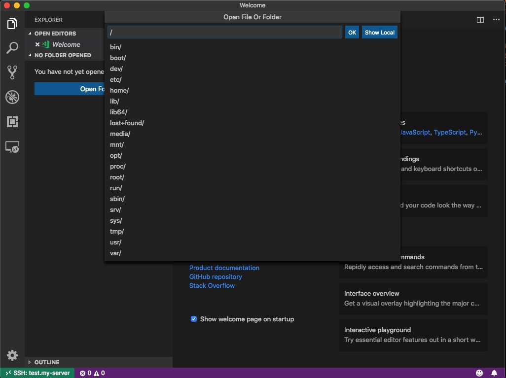Image resolution: width=506 pixels, height=378 pixels.
Task: Select the proc/ folder entry
Action: (253, 167)
